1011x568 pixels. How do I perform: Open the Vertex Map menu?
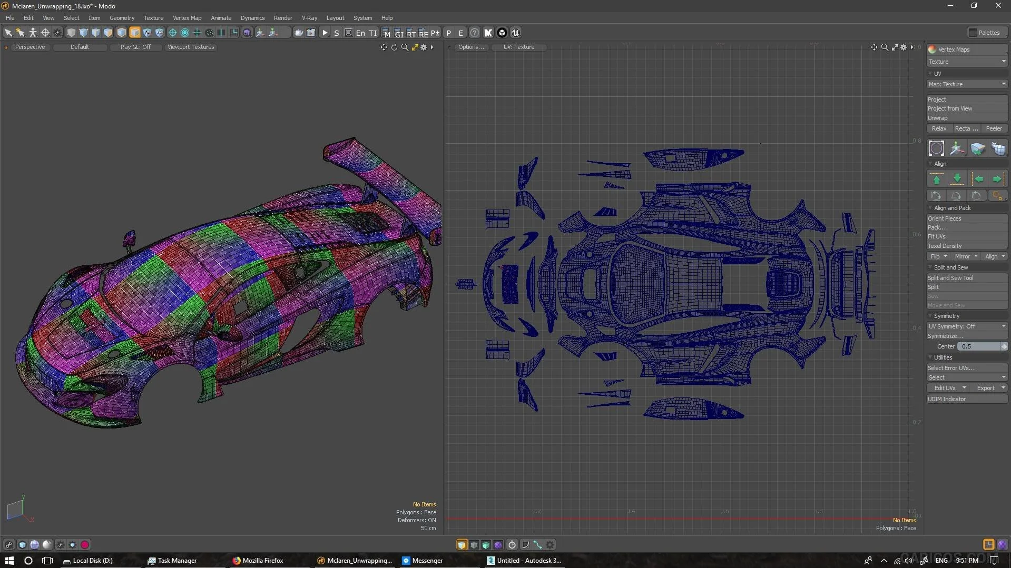(x=187, y=17)
